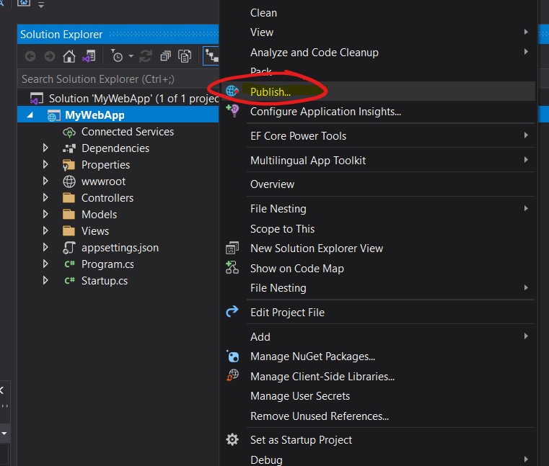The height and width of the screenshot is (466, 549).
Task: Click the Show on Code Map icon
Action: click(232, 267)
